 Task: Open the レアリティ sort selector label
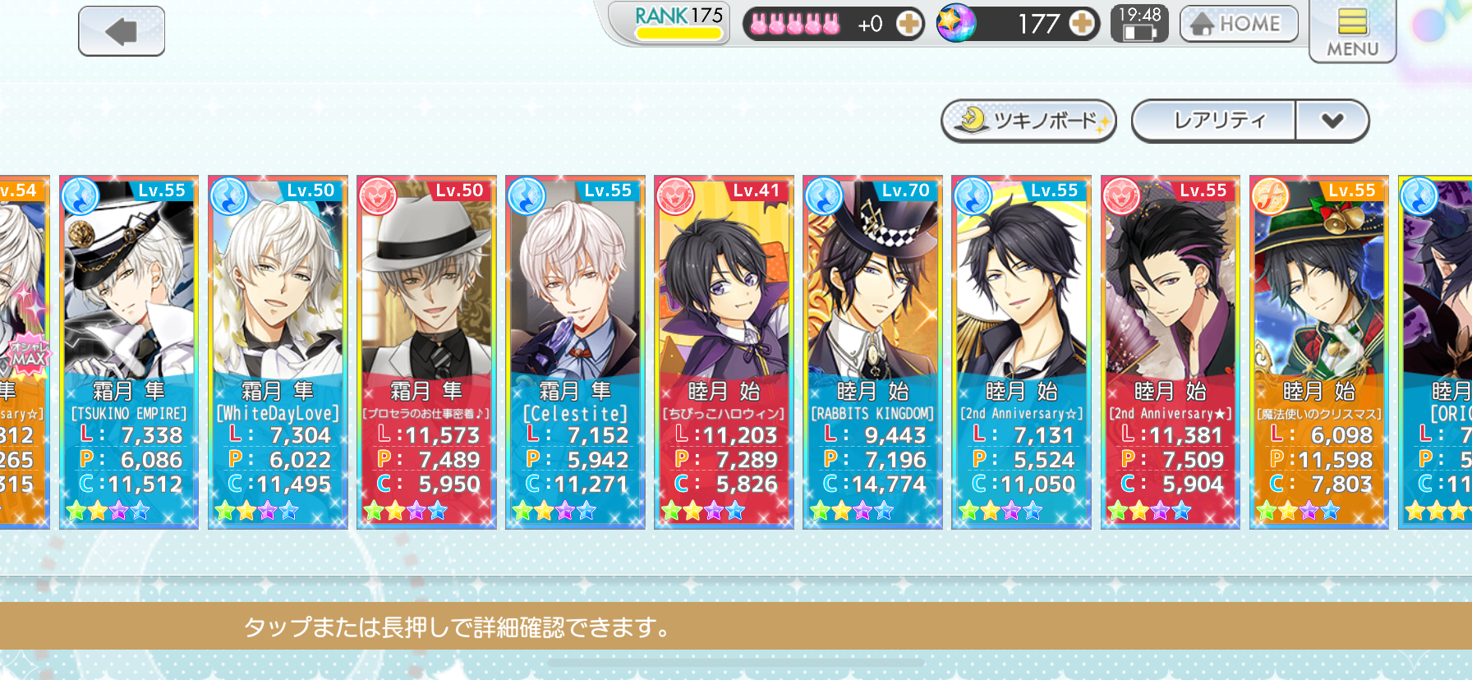1214,122
